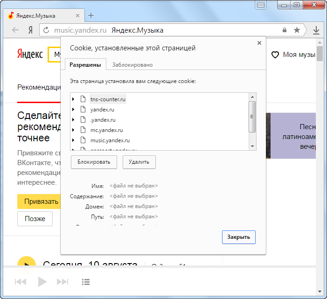The image size is (327, 299).
Task: Select the .yandex.ru entry
Action: coord(103,120)
